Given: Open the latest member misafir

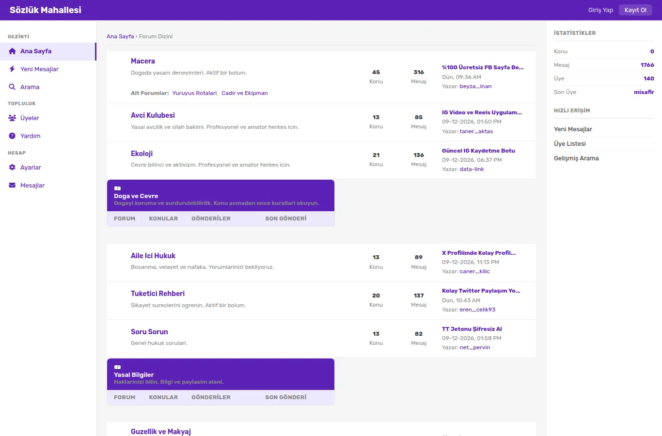Looking at the screenshot, I should point(644,92).
